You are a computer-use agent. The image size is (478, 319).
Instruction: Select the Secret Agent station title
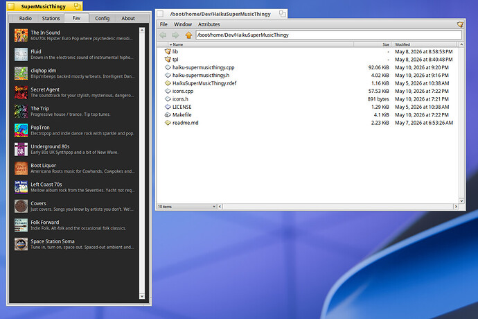(x=45, y=89)
